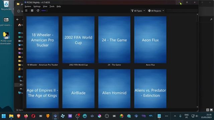The width and height of the screenshot is (214, 120).
Task: Click the microphone icon in system tray
Action: (x=180, y=116)
